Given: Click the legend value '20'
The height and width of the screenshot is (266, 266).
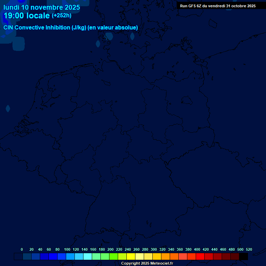Looking at the screenshot, I should (32, 249).
